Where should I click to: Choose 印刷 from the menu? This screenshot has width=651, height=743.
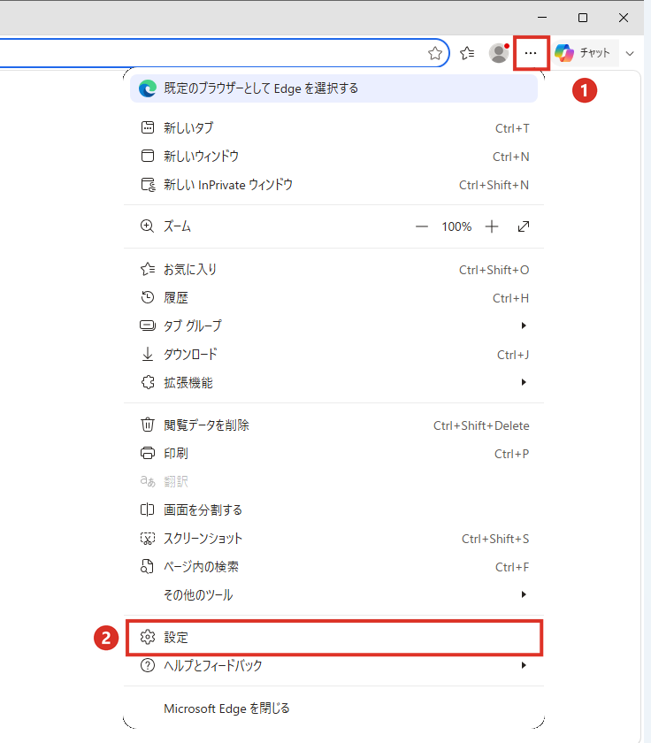[x=334, y=454]
